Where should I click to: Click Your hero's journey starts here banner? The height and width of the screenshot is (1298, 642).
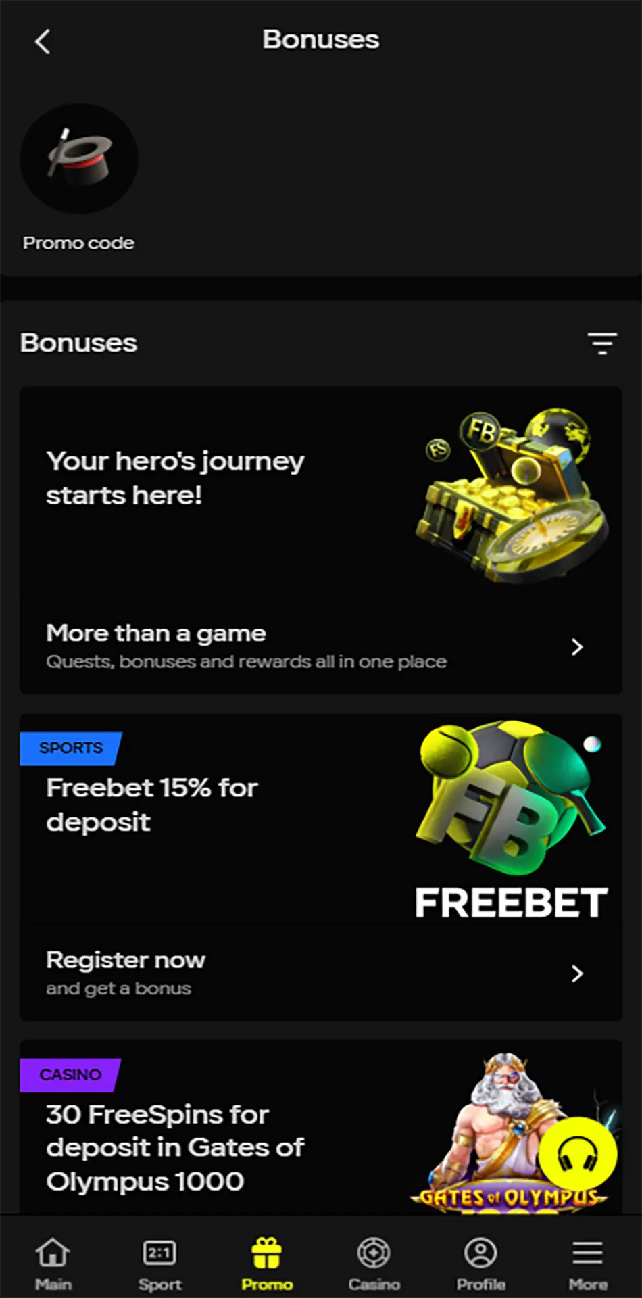coord(175,478)
